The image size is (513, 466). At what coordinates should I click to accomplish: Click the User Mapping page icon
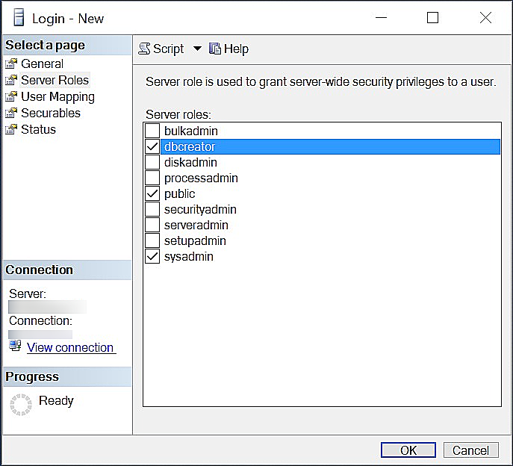click(11, 97)
